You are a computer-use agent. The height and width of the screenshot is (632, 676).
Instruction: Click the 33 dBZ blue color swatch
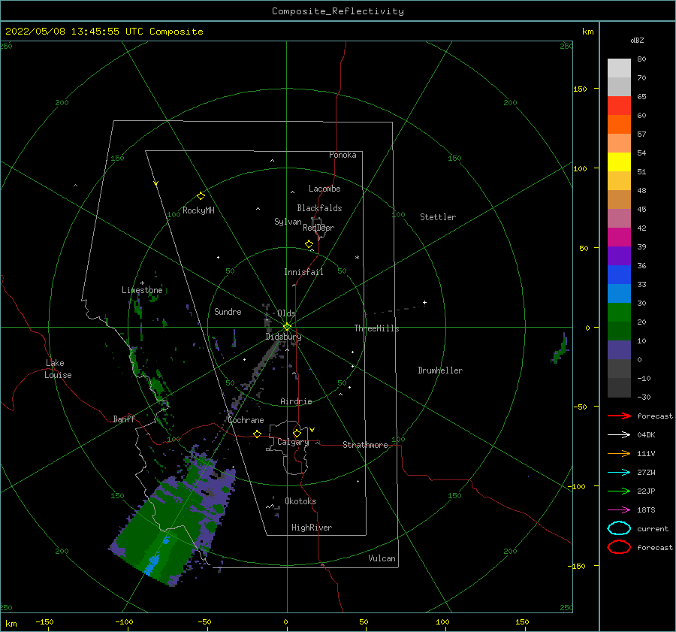coord(619,274)
